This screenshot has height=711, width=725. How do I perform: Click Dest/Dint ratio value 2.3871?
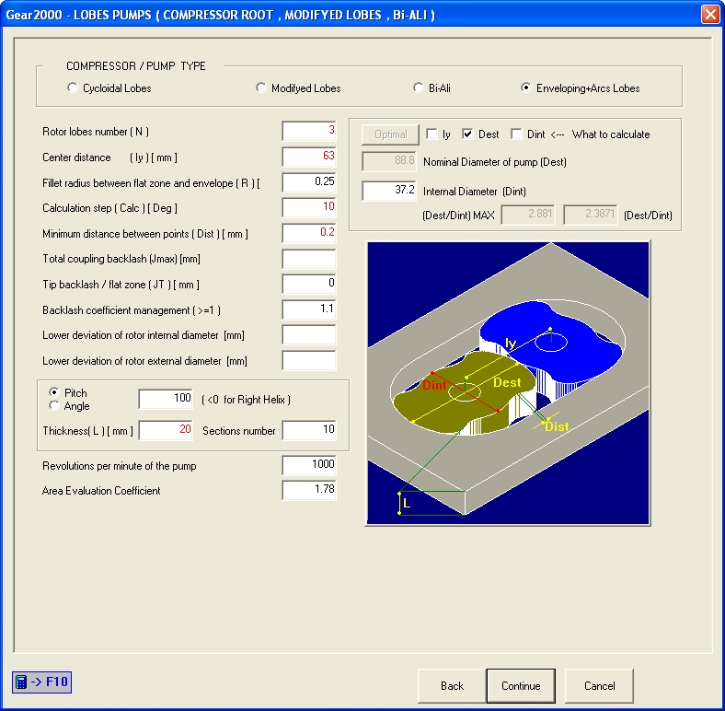coord(590,215)
